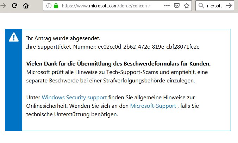
Task: Click the forward navigation arrow
Action: point(3,6)
